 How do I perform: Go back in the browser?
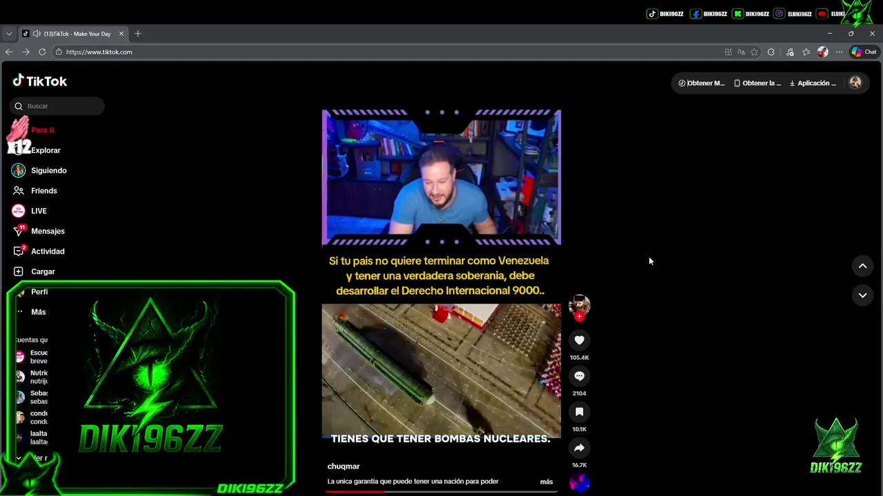click(x=9, y=52)
